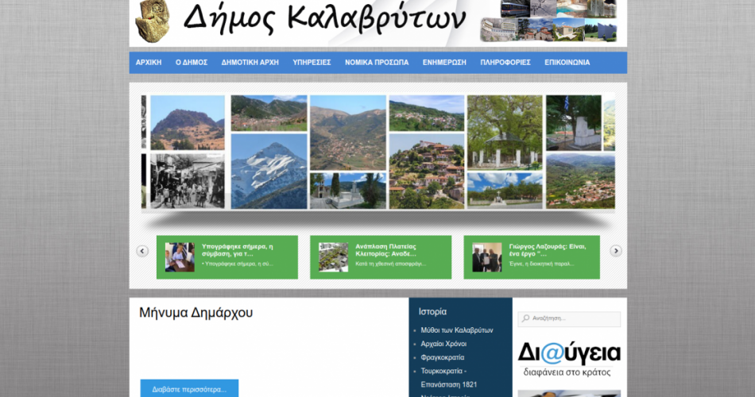Open the ΕΠΙΚΟΙΝΩΝΙΑ menu item

coord(567,63)
